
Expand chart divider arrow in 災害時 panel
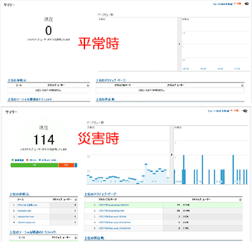[x=171, y=155]
